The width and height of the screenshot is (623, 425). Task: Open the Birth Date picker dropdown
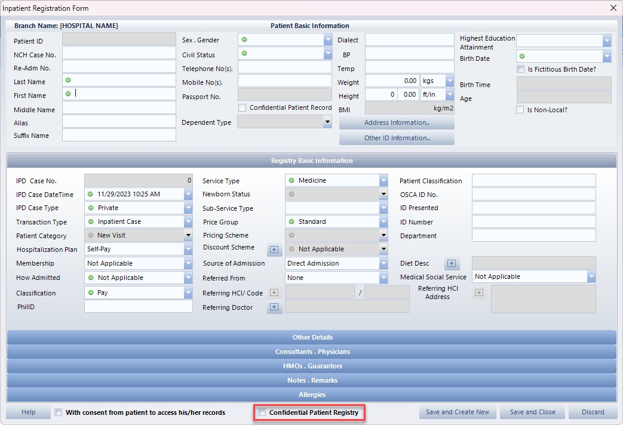pos(607,57)
